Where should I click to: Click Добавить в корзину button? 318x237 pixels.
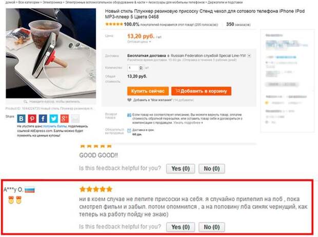pos(201,91)
